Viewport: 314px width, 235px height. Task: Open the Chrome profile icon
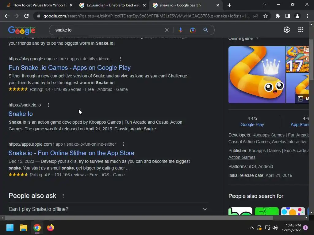coord(297,16)
